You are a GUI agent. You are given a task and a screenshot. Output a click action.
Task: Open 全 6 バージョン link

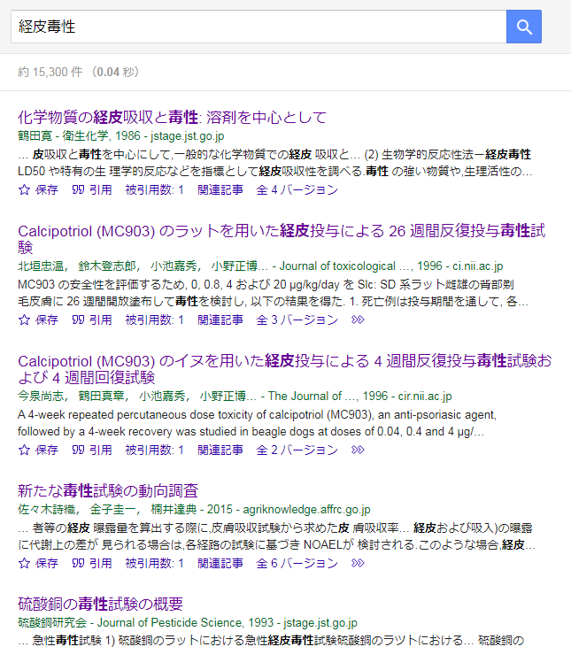pyautogui.click(x=297, y=563)
